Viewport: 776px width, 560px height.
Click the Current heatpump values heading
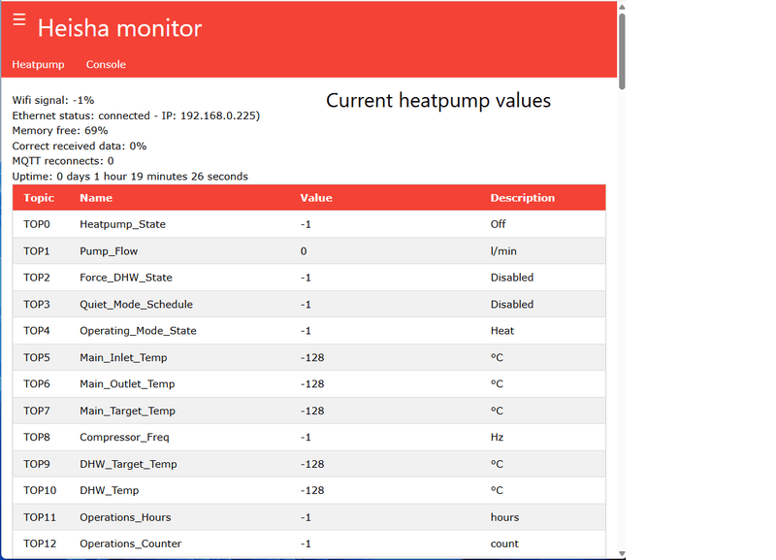tap(438, 101)
